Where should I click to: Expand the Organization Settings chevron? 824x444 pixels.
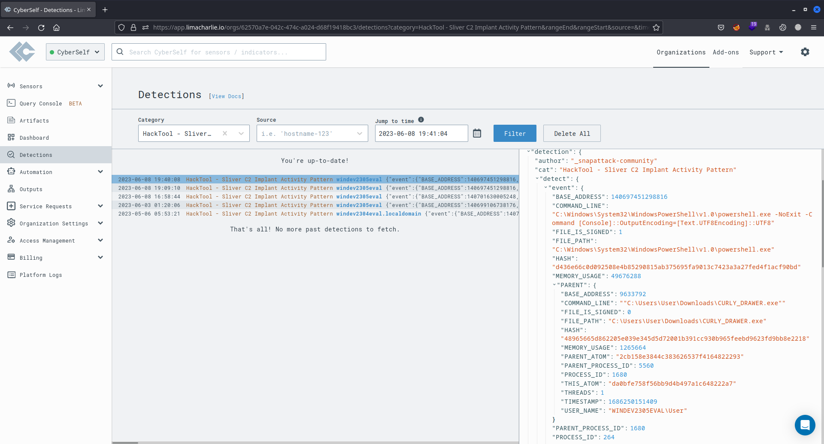pyautogui.click(x=100, y=223)
